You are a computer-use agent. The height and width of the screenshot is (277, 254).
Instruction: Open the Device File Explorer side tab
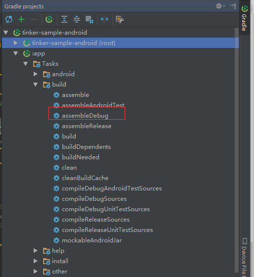(245, 257)
